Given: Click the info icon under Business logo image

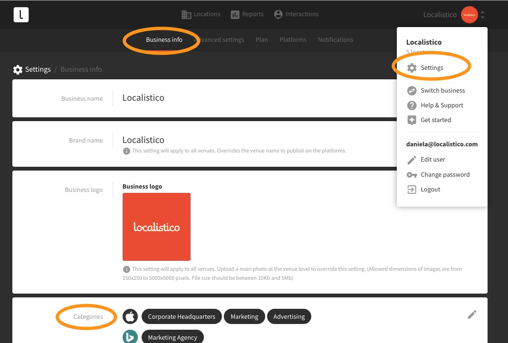Looking at the screenshot, I should (126, 269).
